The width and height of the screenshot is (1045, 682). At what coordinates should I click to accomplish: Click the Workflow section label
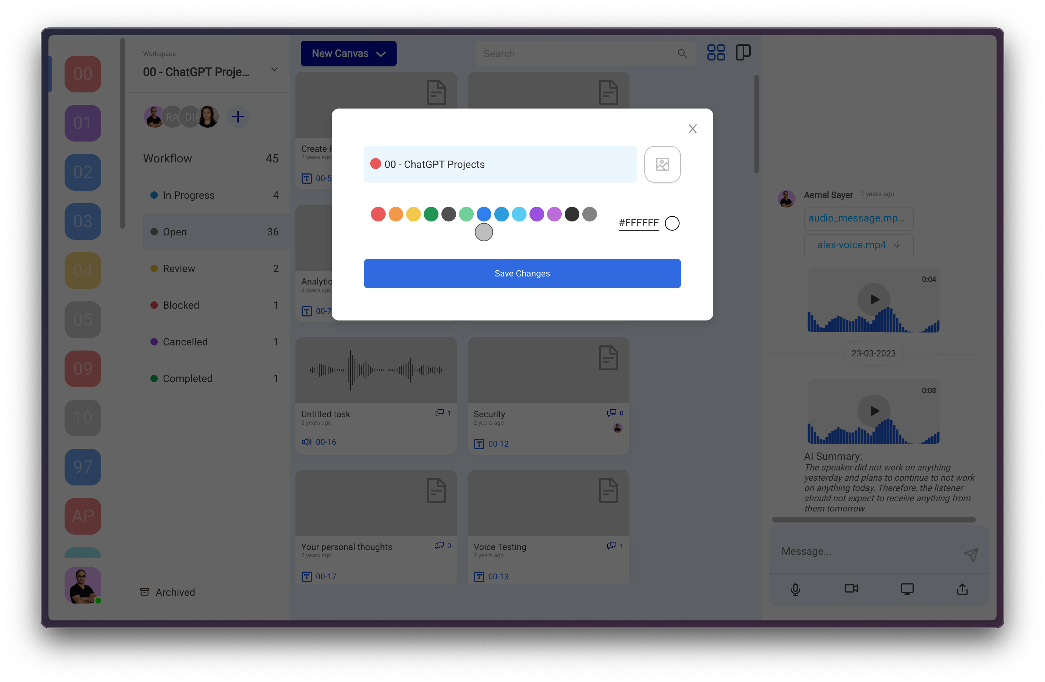[x=168, y=159]
